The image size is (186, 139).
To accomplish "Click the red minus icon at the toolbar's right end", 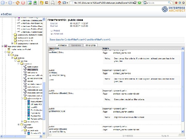I will click(x=176, y=3).
